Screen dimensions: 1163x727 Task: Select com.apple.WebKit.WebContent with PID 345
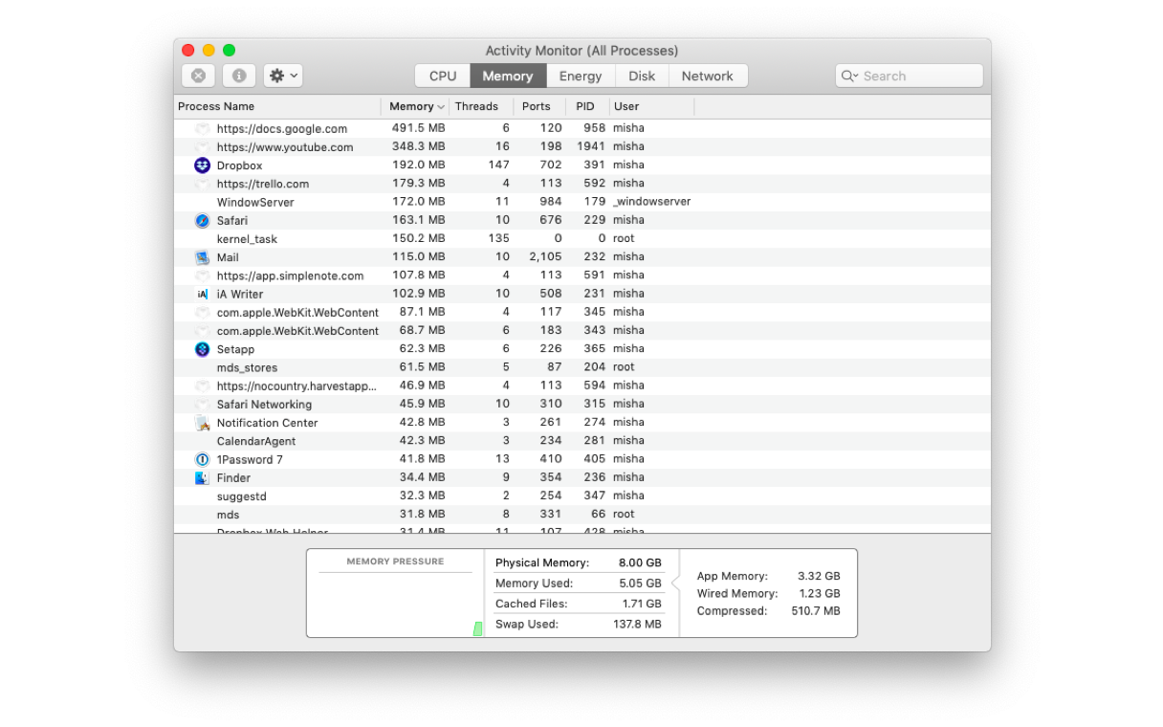coord(582,313)
